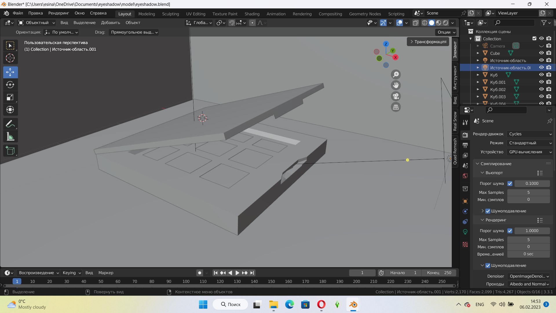The width and height of the screenshot is (556, 313).
Task: Choose the Add Cube tool
Action: [x=10, y=150]
